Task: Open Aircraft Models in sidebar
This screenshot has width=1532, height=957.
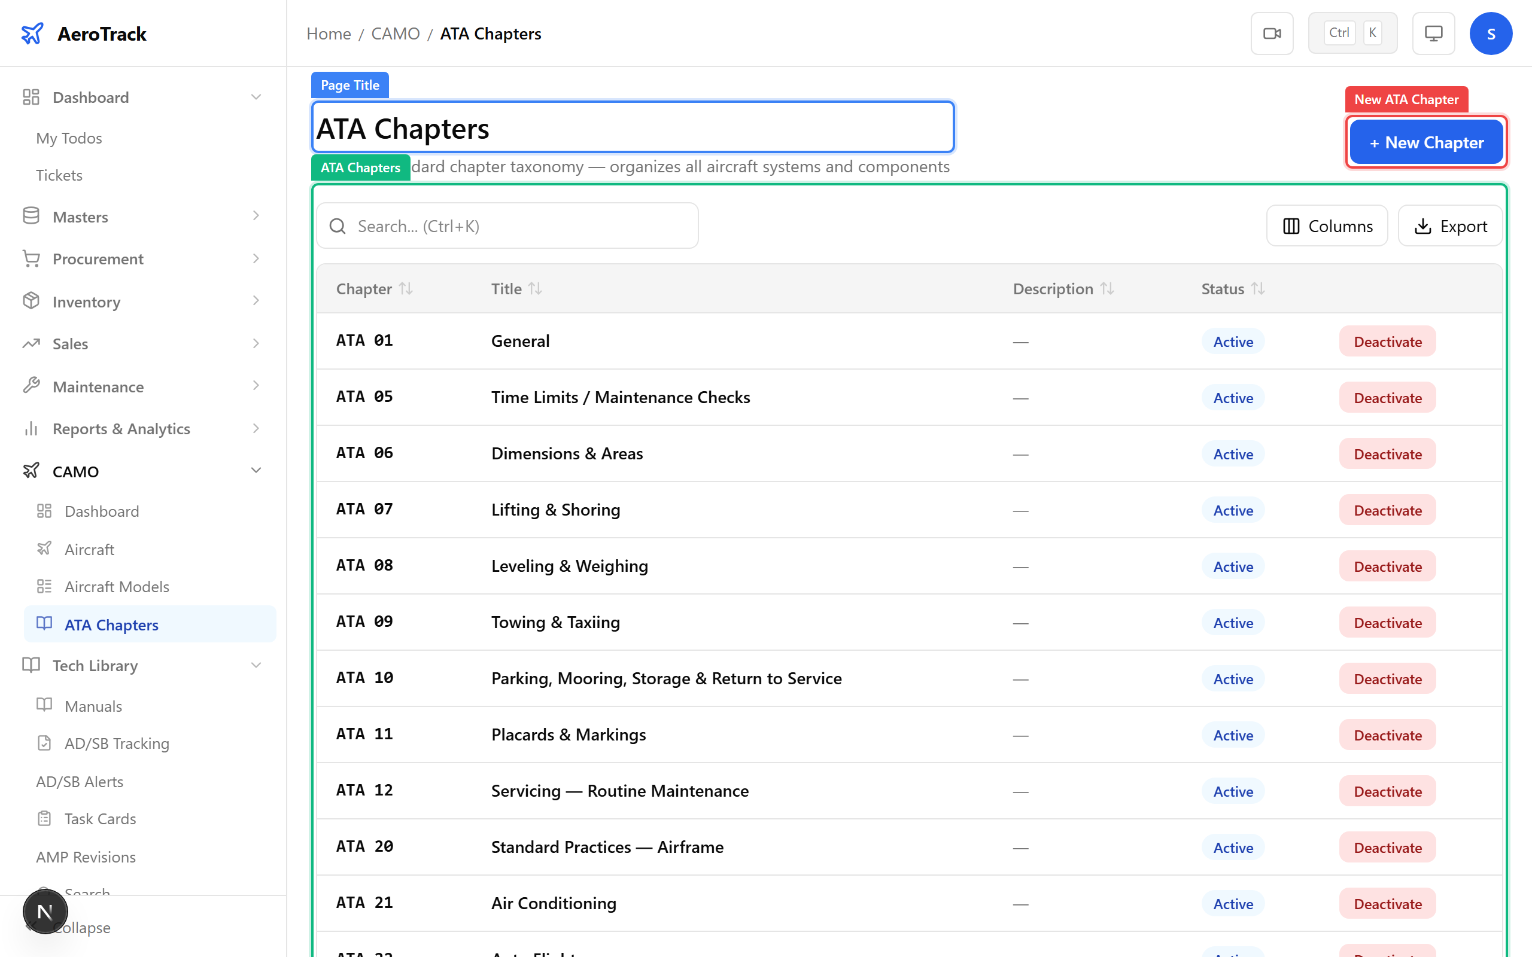Action: click(117, 586)
